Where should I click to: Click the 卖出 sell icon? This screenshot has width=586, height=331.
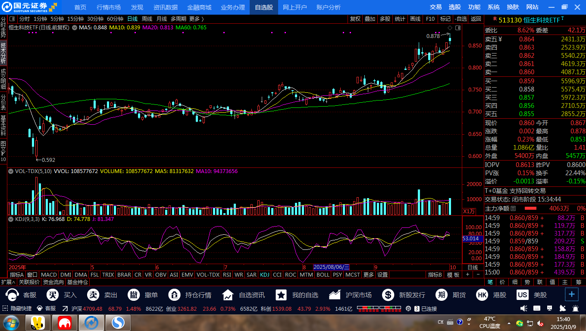[93, 295]
